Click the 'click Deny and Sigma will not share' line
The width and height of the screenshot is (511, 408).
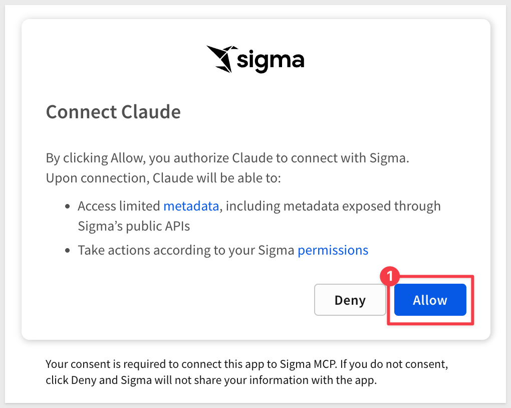click(210, 380)
